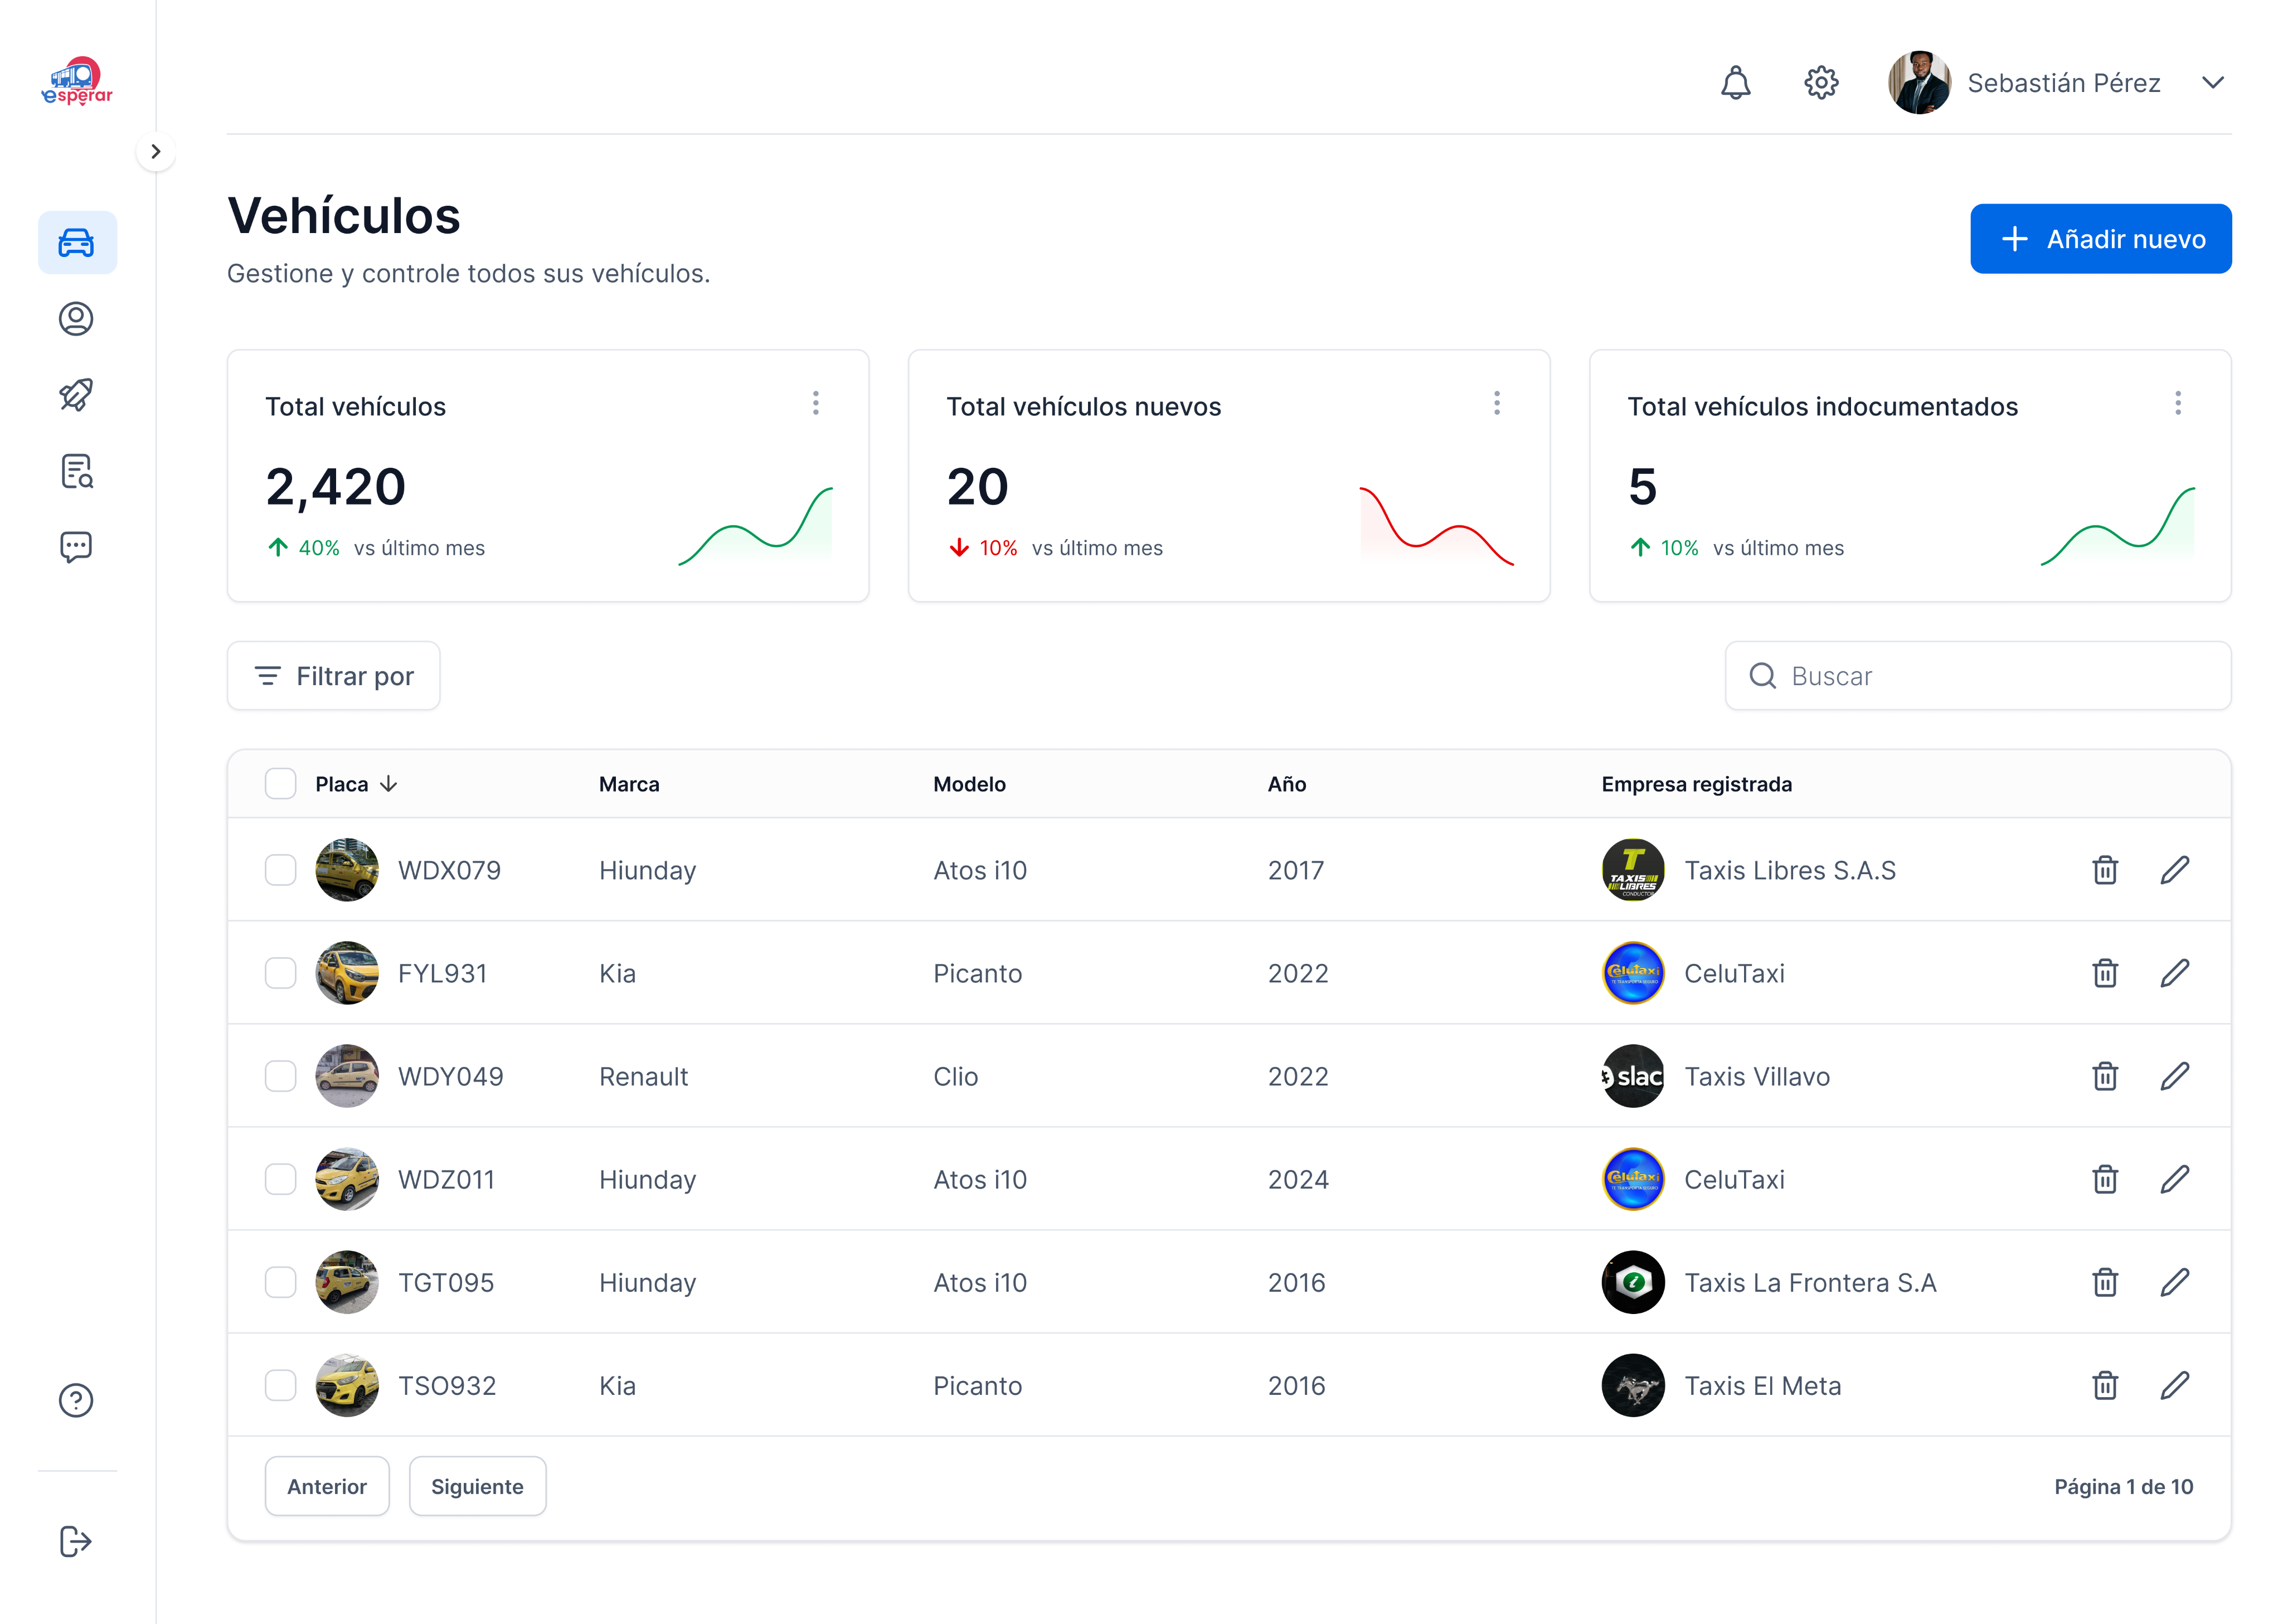Open the help question mark icon

[x=76, y=1400]
